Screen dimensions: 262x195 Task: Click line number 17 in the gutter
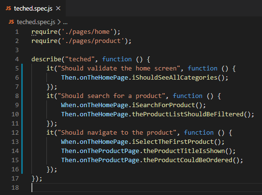[15, 179]
